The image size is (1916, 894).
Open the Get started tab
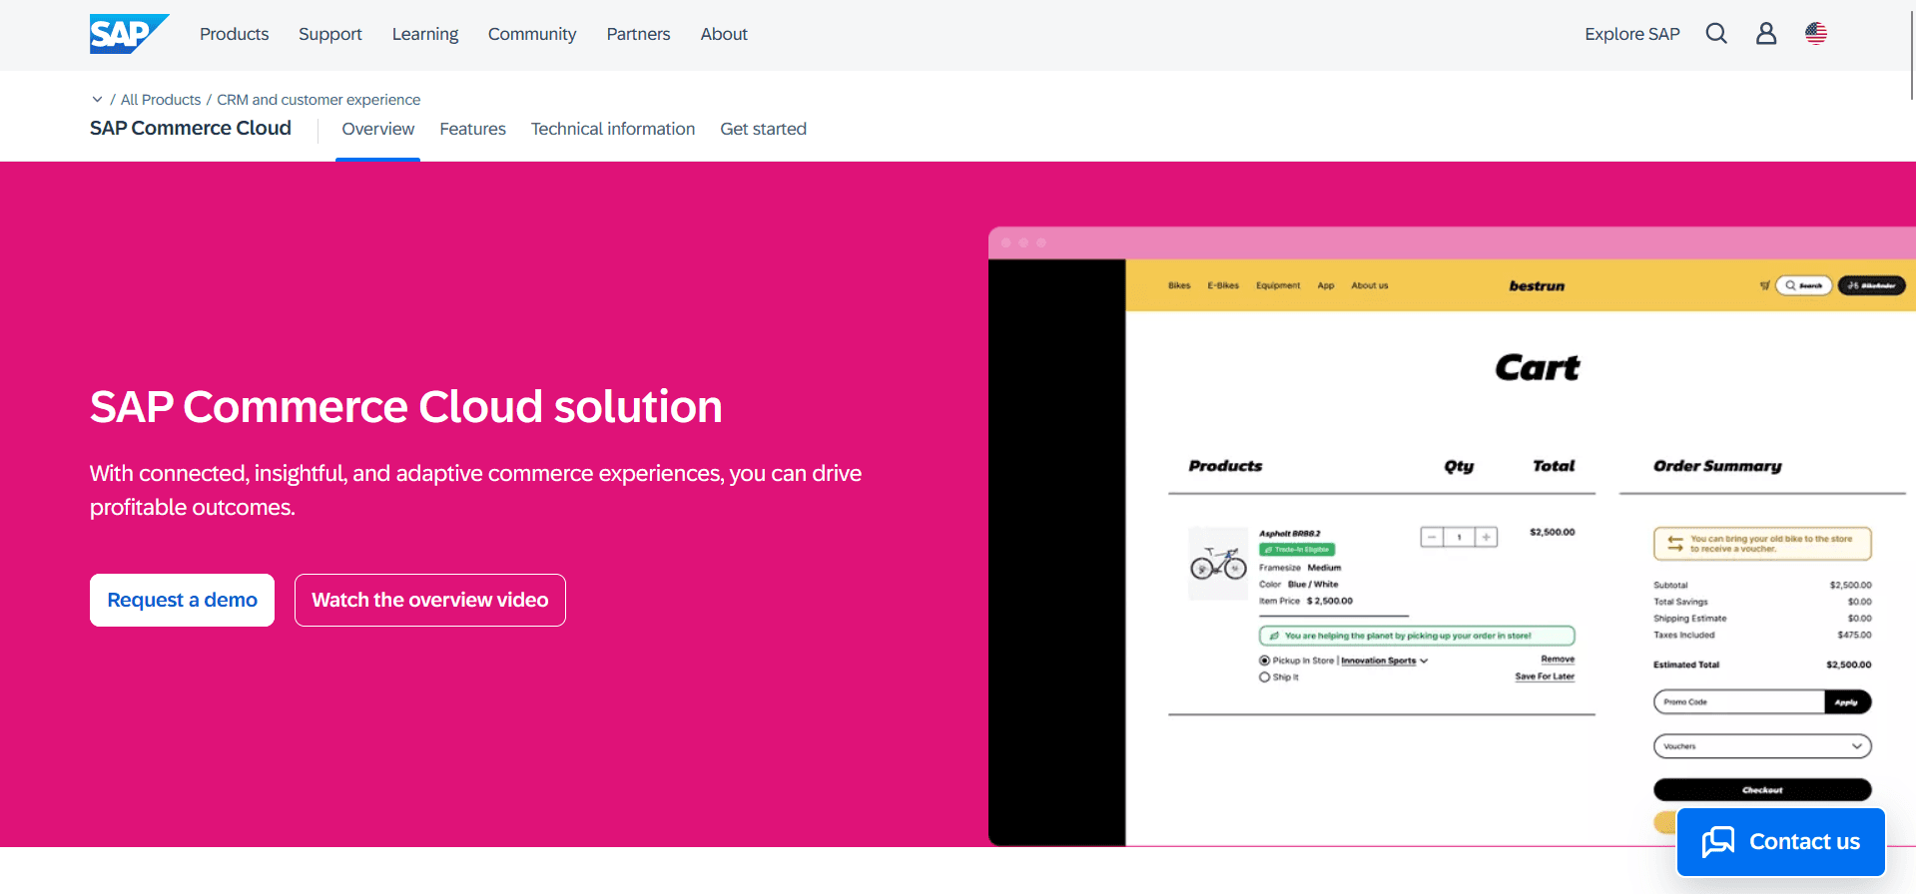[763, 129]
